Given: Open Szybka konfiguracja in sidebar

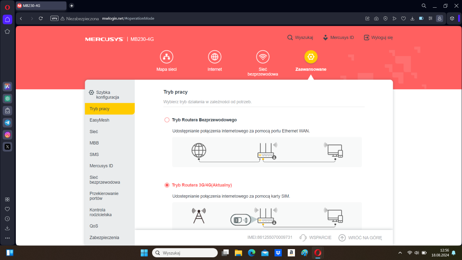Looking at the screenshot, I should (110, 95).
